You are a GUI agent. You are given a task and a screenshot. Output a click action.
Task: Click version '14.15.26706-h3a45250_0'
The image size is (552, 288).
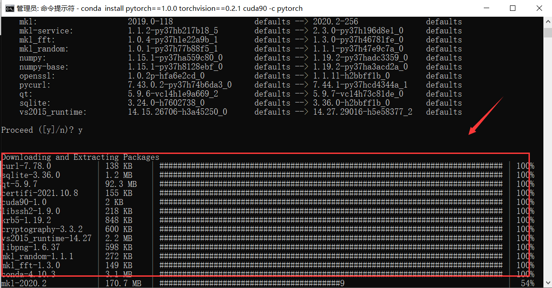point(178,112)
